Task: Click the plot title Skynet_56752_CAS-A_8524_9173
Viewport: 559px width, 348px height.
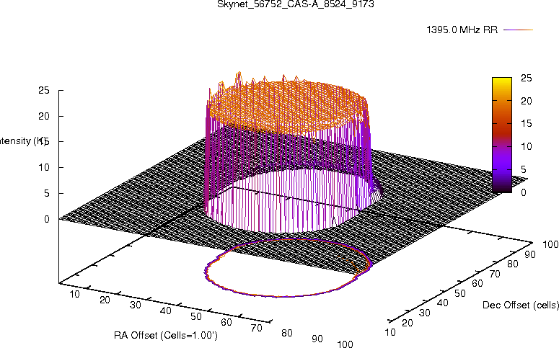Action: coord(296,4)
